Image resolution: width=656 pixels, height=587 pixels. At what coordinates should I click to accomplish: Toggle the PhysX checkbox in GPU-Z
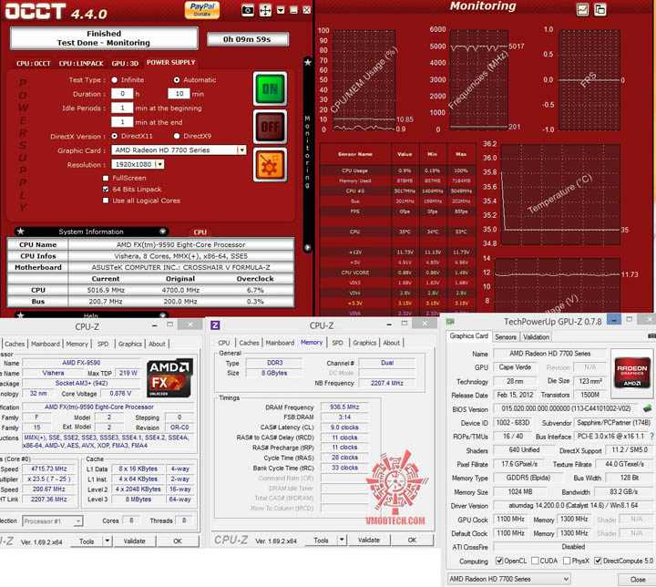[567, 561]
